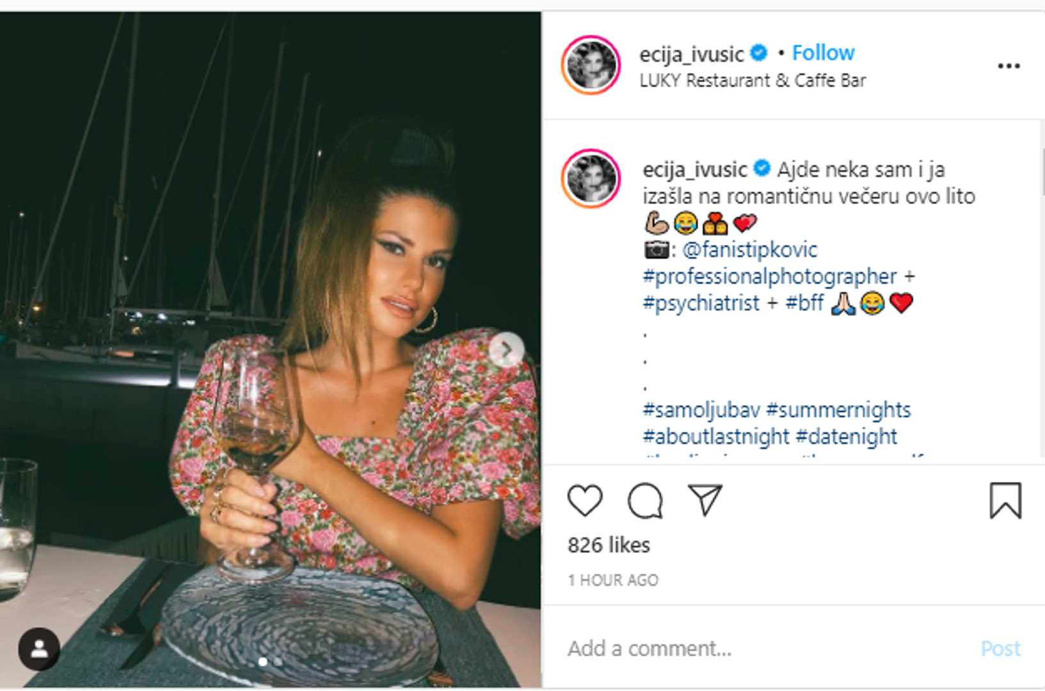1045x691 pixels.
Task: Open comments via speech bubble icon
Action: coord(644,500)
